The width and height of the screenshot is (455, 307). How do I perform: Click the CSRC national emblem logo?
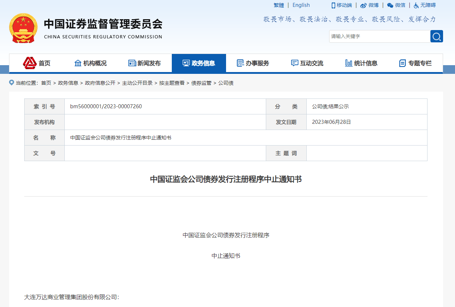pos(23,28)
